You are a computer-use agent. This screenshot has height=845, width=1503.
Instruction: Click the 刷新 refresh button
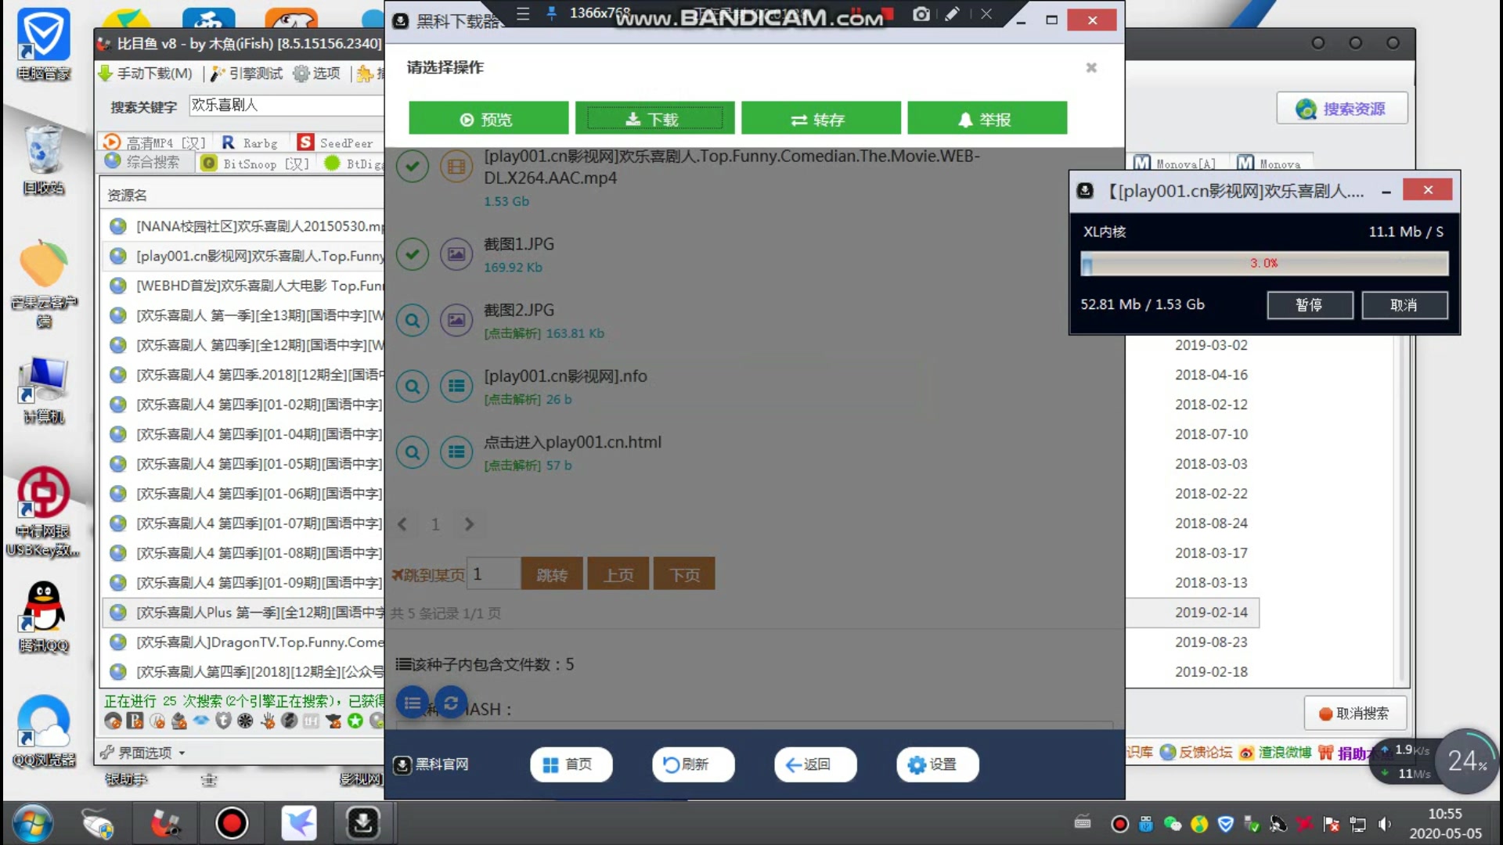[x=693, y=764]
